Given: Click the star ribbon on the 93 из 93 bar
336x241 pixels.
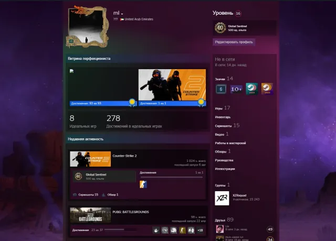Looking at the screenshot, I should tap(132, 103).
